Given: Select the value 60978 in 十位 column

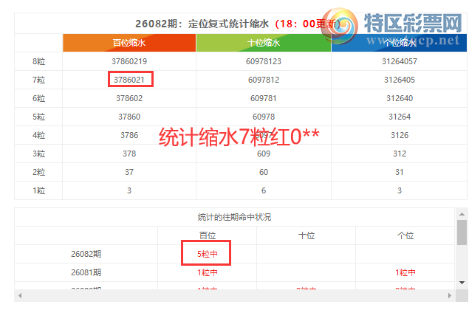Looking at the screenshot, I should (x=264, y=117).
